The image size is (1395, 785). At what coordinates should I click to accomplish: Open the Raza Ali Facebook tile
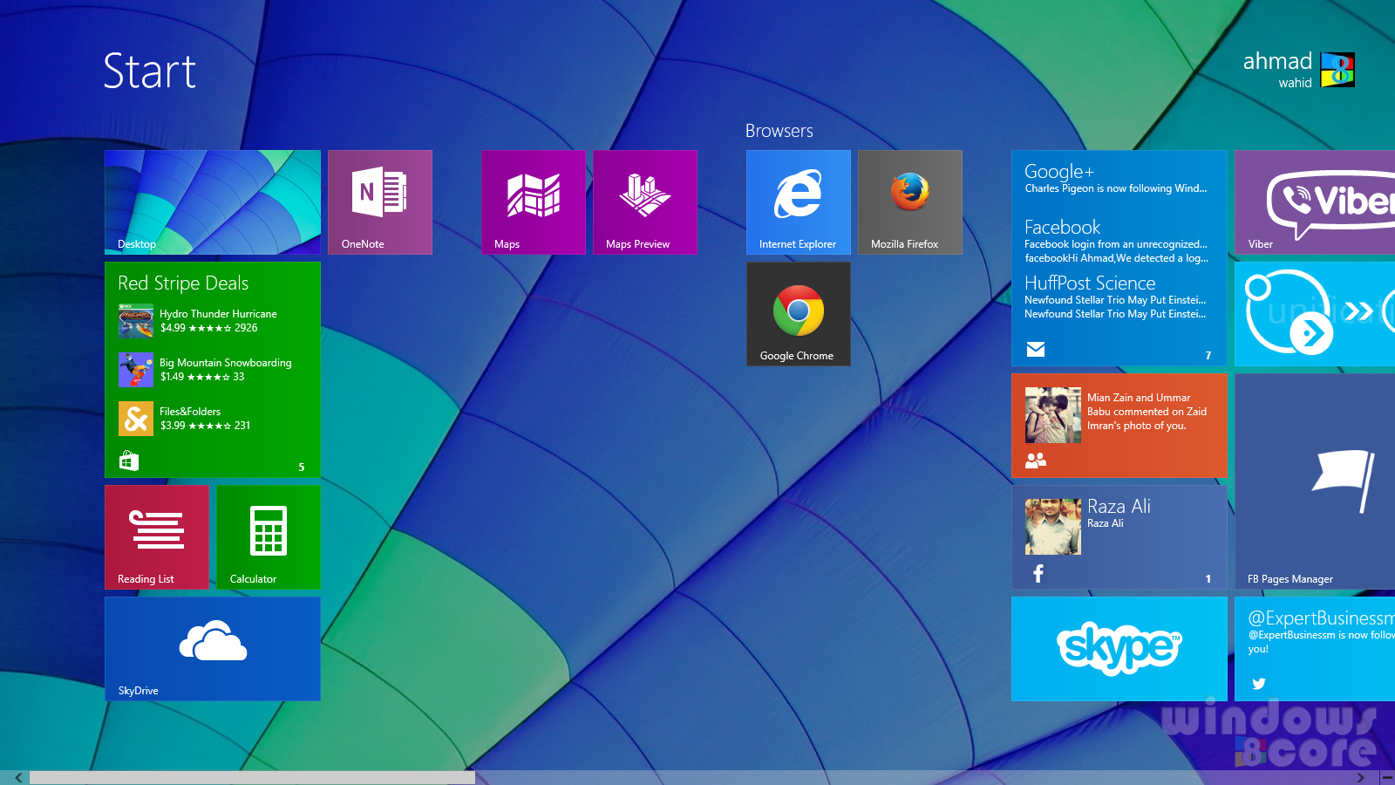pos(1119,536)
